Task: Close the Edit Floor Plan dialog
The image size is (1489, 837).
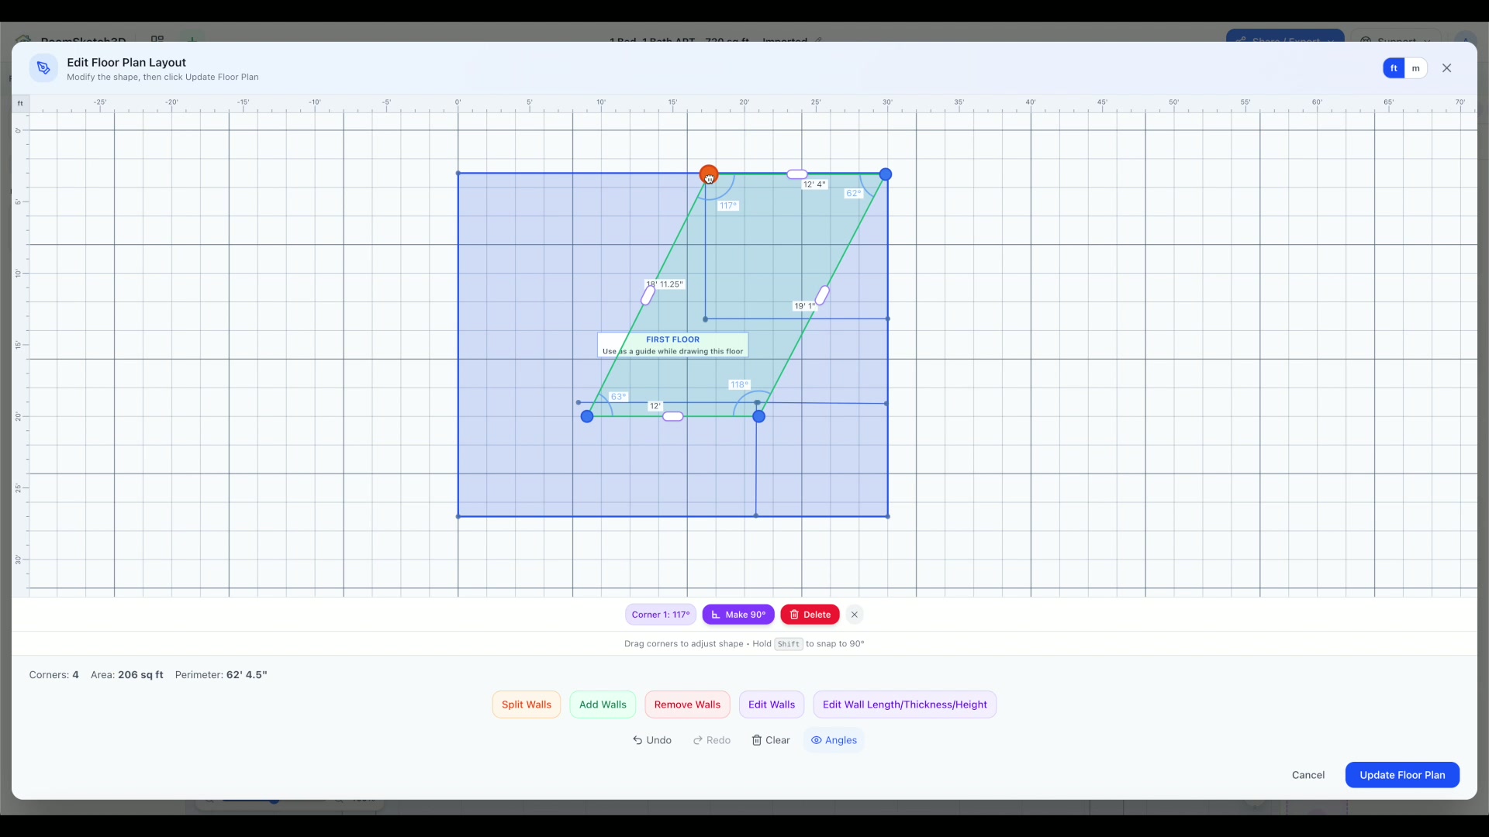Action: click(x=1447, y=68)
